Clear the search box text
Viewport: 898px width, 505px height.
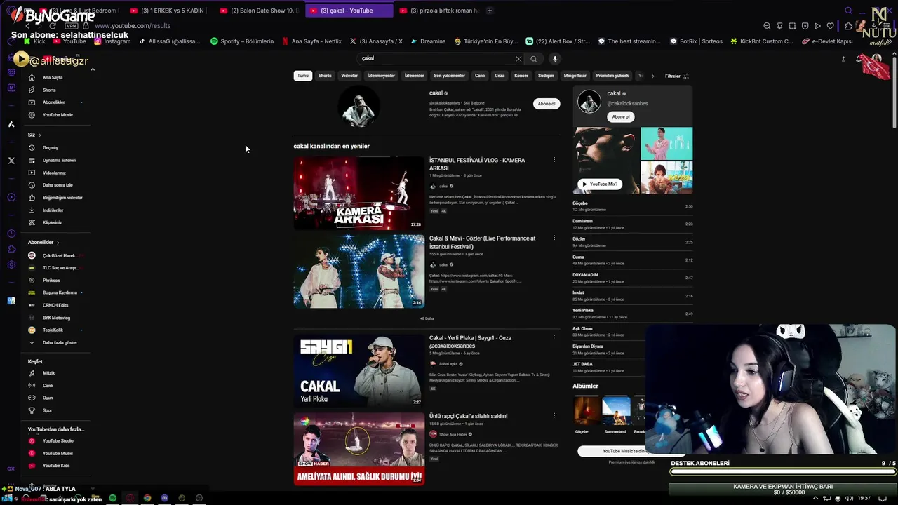pyautogui.click(x=518, y=59)
